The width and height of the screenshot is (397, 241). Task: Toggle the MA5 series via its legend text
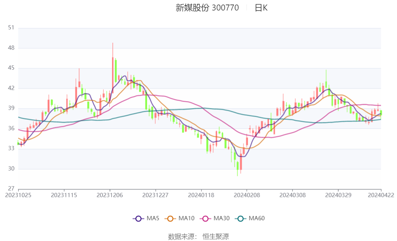153,219
